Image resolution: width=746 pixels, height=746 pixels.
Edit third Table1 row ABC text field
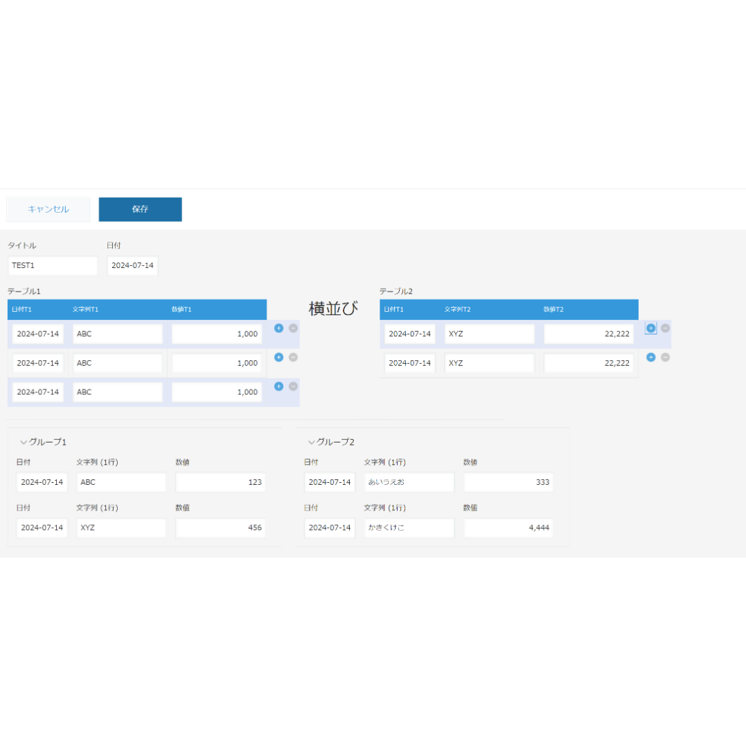(118, 392)
